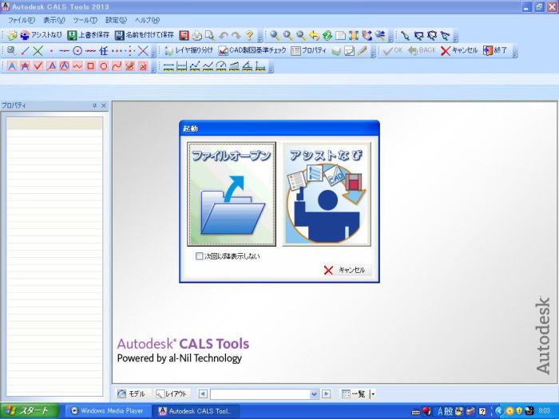Click the stacked layers icon beside プロパティ

point(336,51)
